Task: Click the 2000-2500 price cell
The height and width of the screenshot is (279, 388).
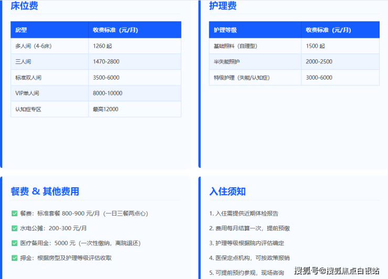Action: (340, 62)
